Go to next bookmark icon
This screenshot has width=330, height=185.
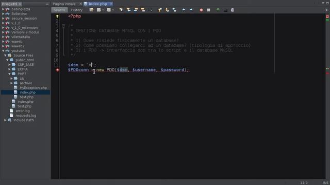[x=167, y=10]
